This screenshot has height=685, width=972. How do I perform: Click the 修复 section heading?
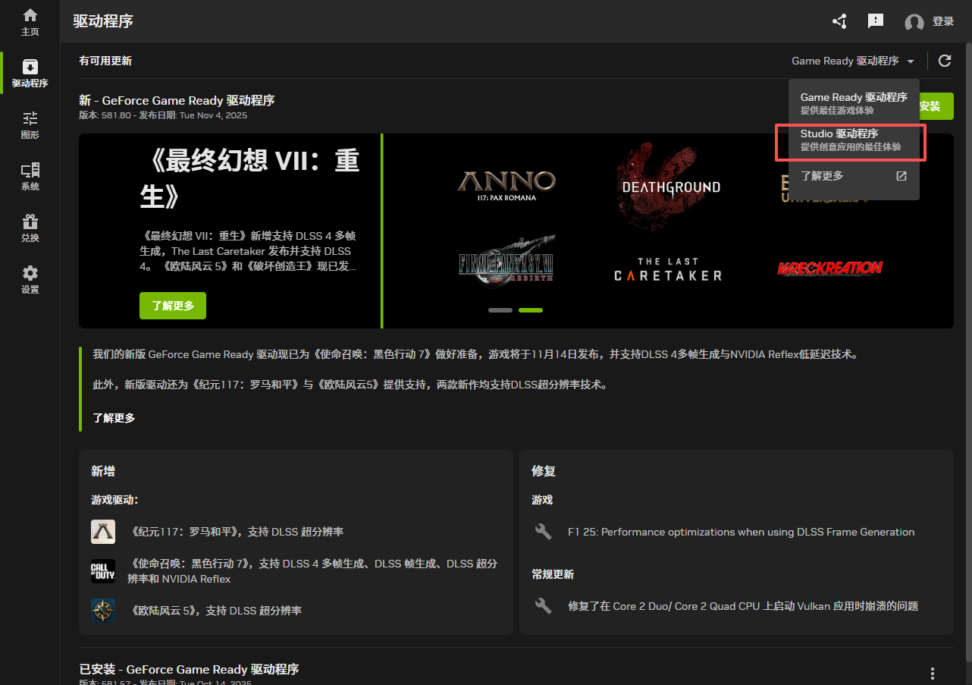(544, 471)
